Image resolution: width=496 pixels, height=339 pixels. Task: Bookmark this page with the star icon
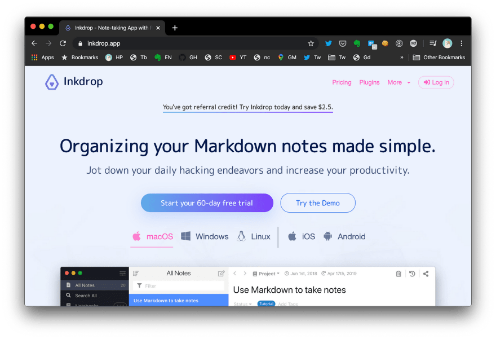[311, 43]
